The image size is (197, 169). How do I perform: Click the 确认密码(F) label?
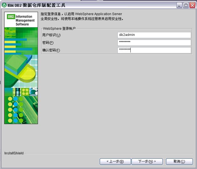coord(51,50)
